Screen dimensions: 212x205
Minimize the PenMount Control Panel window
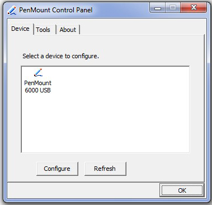click(x=158, y=8)
